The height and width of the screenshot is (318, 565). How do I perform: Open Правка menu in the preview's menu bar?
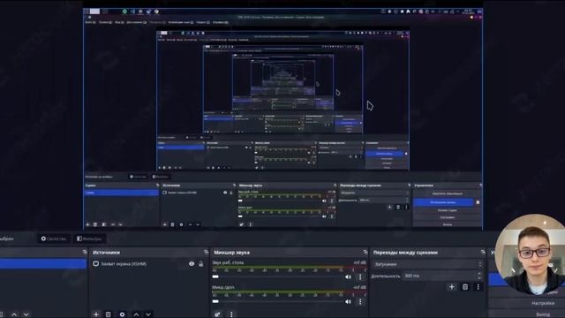point(105,22)
